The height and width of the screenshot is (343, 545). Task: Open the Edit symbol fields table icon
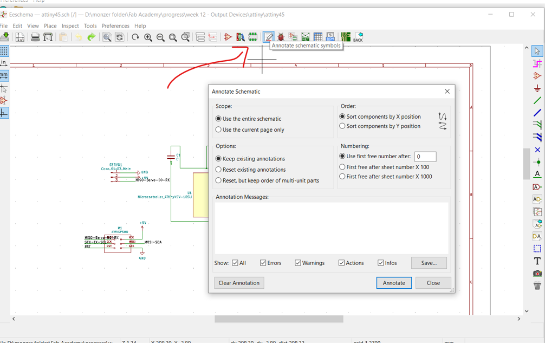[x=317, y=37]
